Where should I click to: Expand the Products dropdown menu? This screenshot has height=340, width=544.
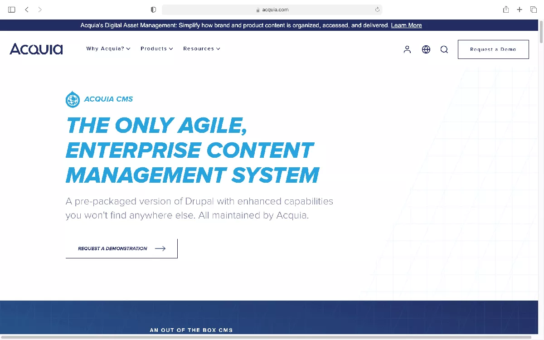156,49
